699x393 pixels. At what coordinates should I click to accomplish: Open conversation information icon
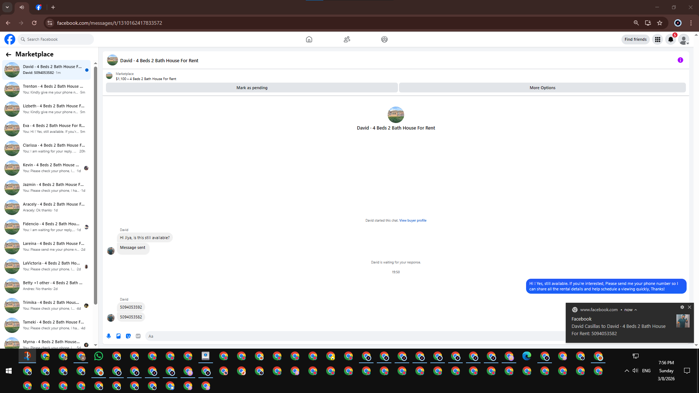click(680, 60)
